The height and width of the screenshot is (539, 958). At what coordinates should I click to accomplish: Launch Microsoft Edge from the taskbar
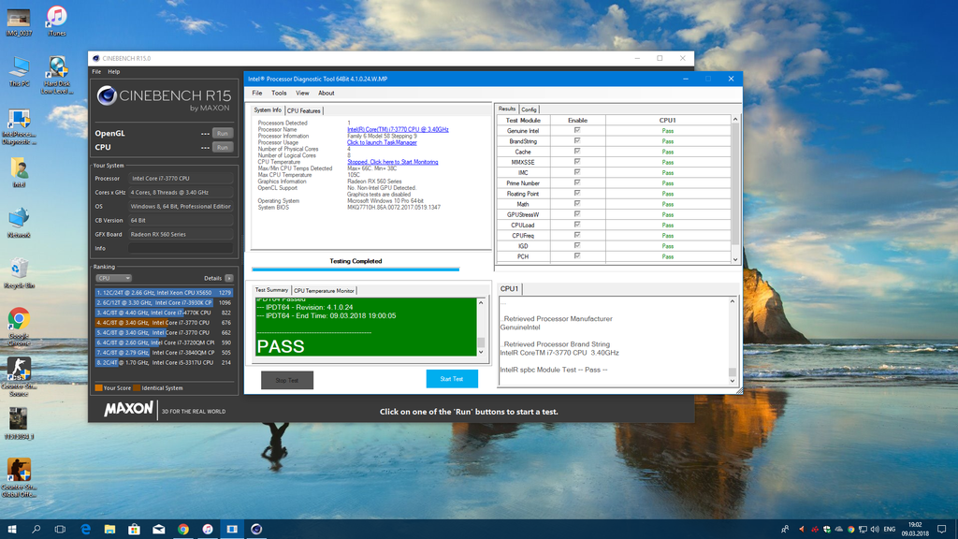click(x=85, y=530)
